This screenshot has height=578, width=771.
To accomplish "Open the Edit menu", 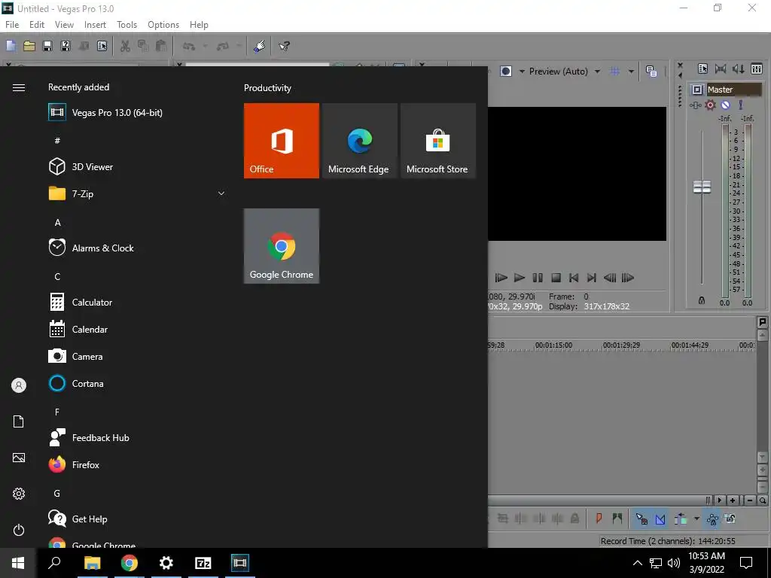I will pyautogui.click(x=37, y=25).
